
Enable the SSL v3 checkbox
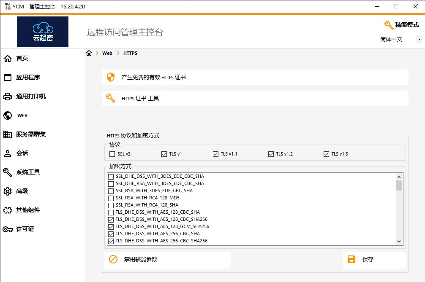112,154
